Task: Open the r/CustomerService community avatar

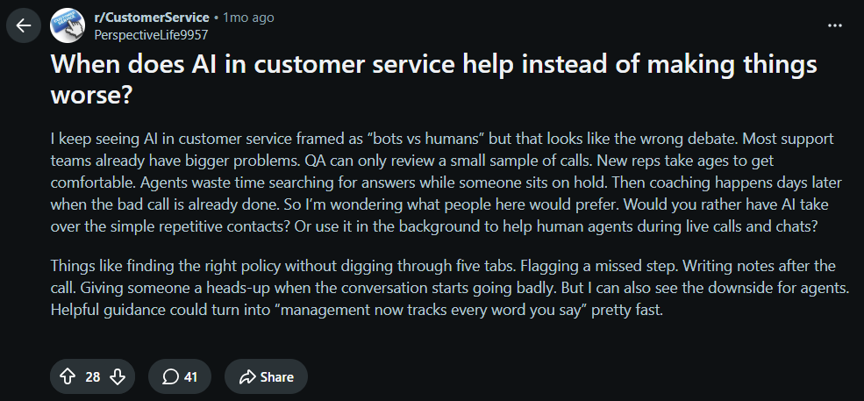Action: 68,25
